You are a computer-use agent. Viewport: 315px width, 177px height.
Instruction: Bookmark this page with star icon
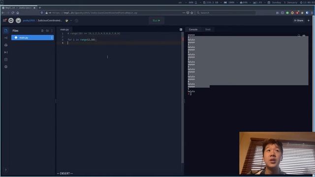coord(192,13)
